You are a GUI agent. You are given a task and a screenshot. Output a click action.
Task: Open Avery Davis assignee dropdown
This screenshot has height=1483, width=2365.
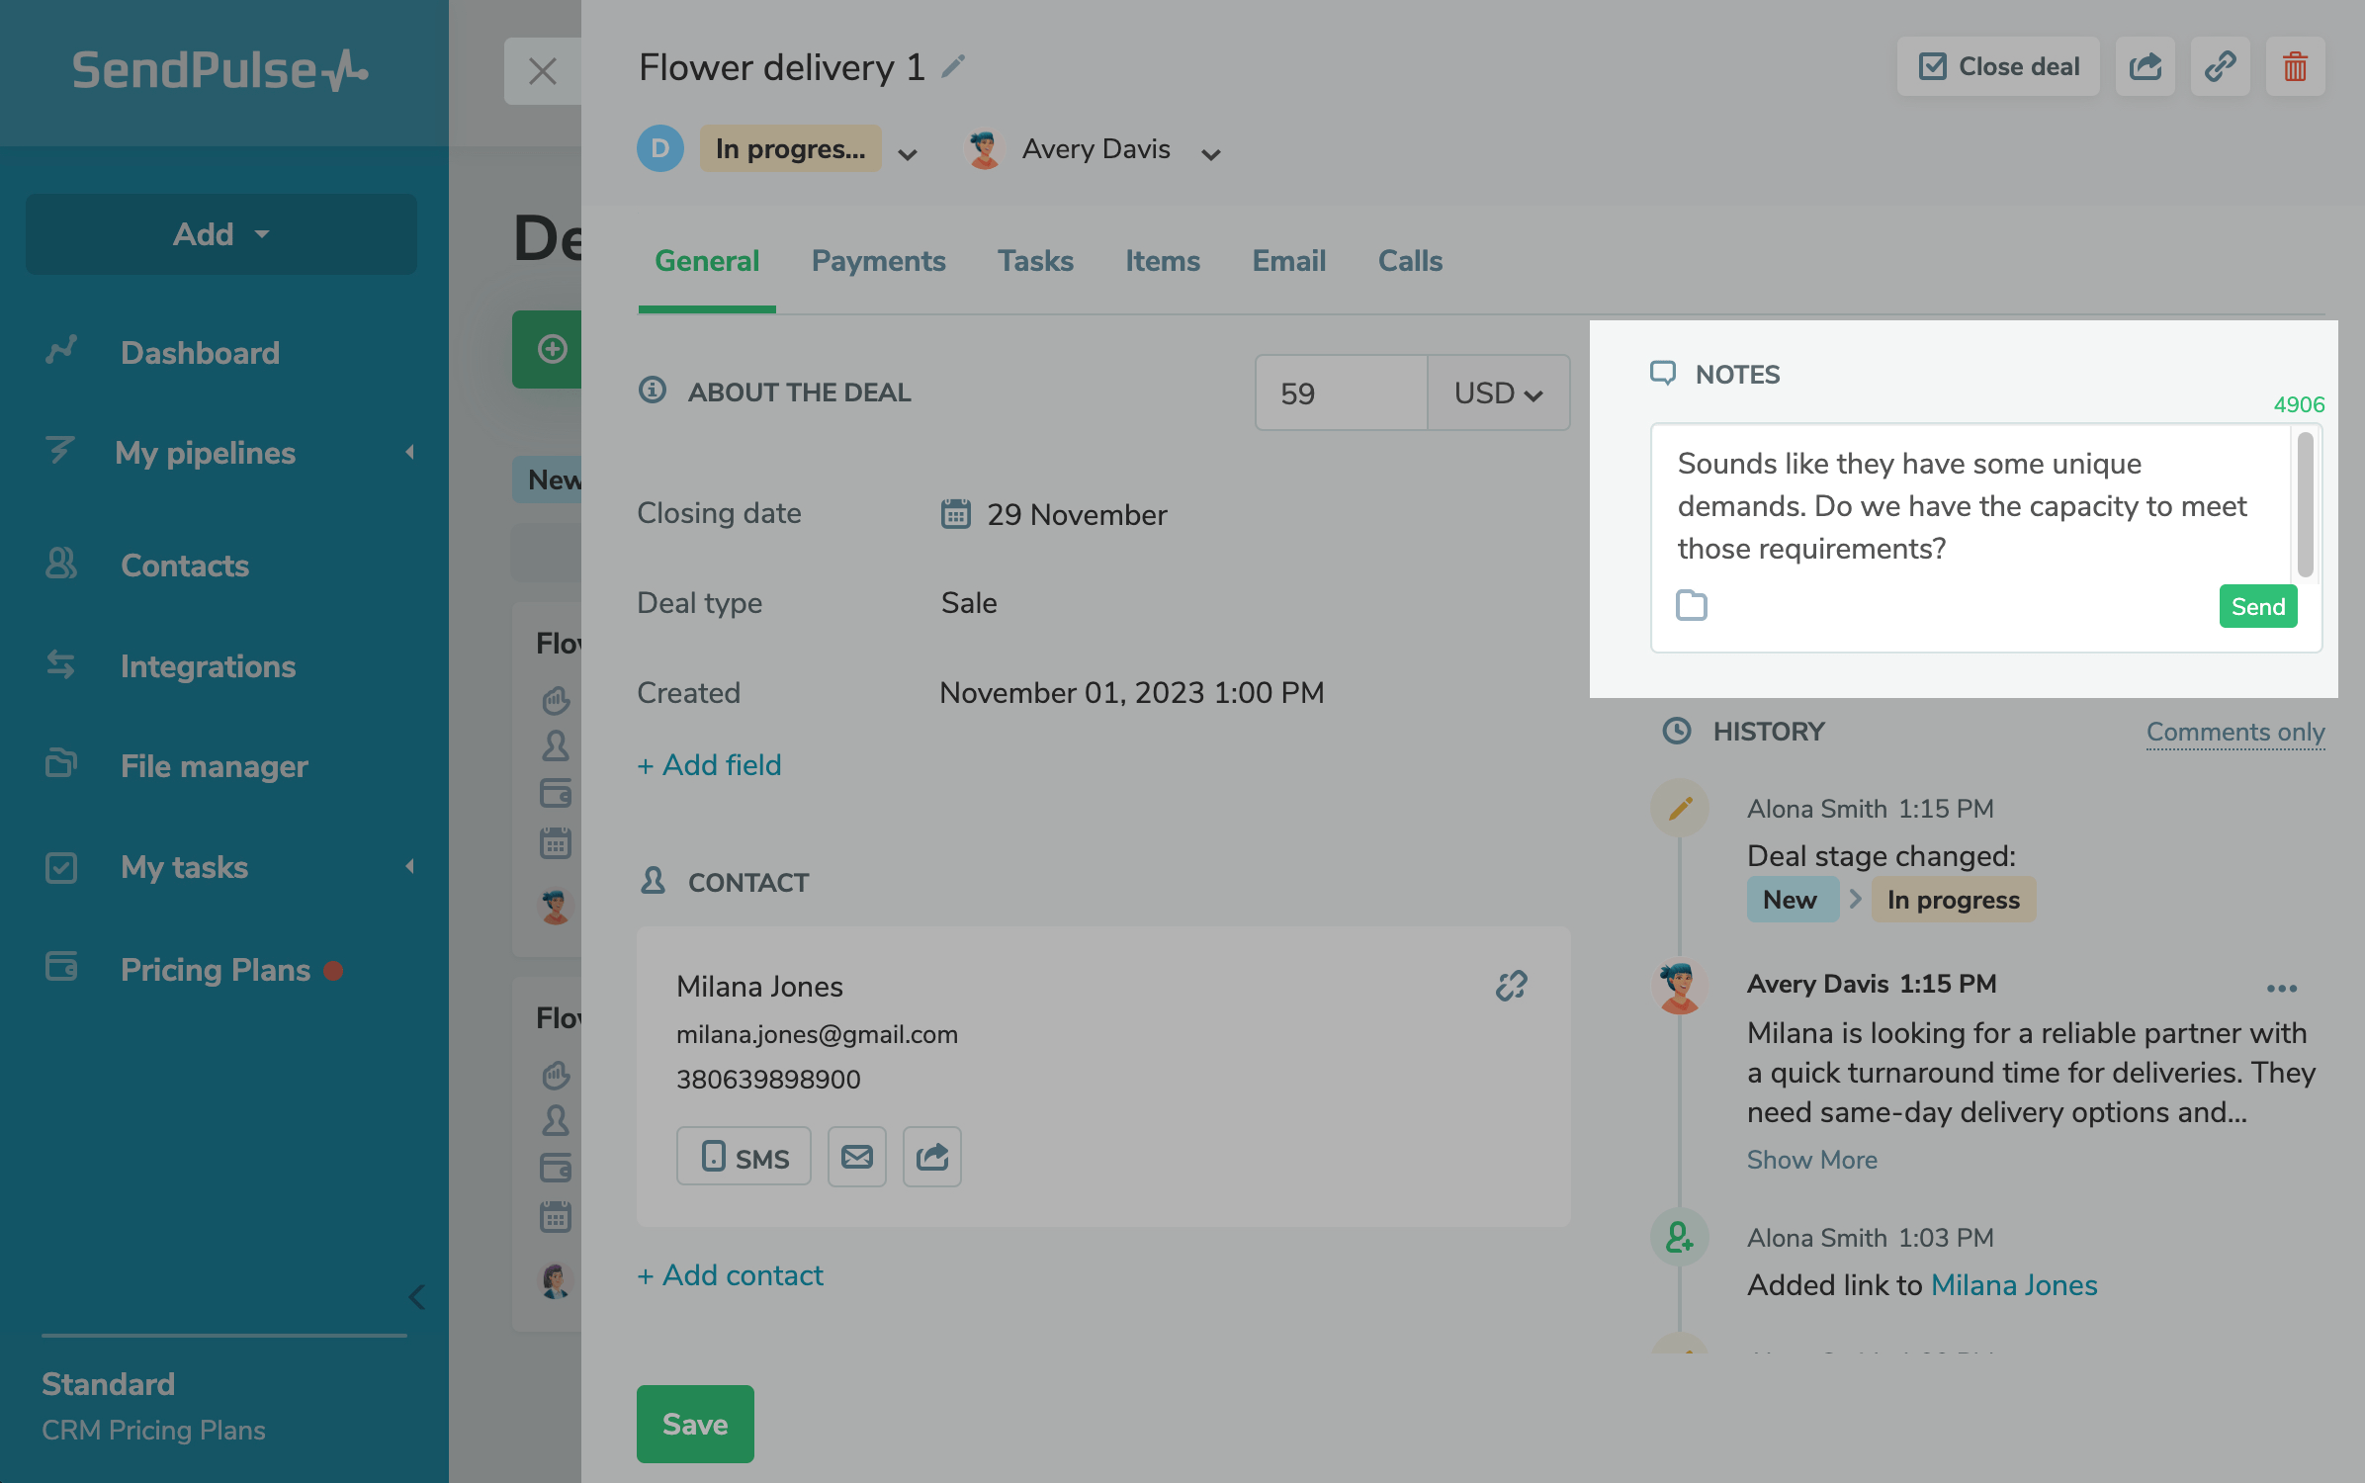(x=1210, y=153)
